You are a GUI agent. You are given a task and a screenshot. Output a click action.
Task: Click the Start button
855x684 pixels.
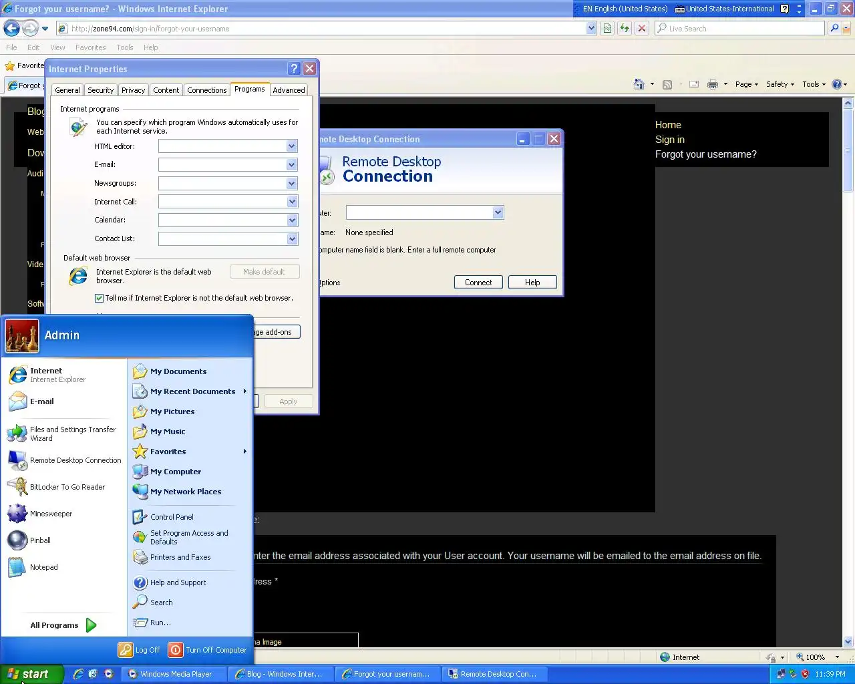(31, 674)
